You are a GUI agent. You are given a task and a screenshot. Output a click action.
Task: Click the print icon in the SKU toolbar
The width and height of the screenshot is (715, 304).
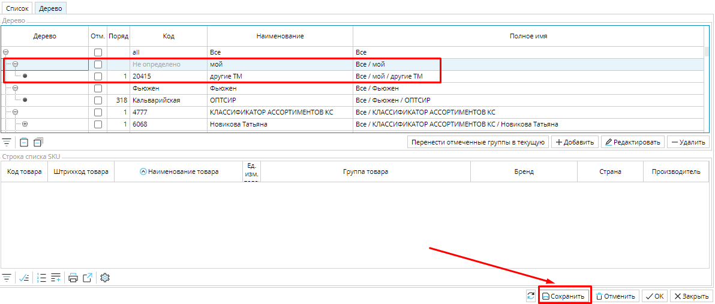(73, 278)
